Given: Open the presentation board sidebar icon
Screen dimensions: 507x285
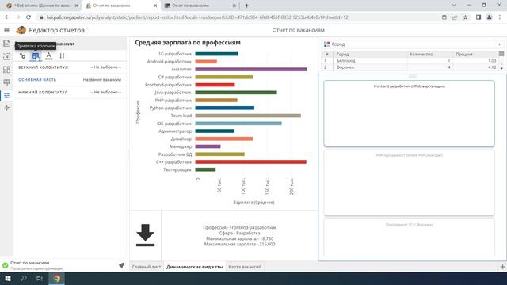Looking at the screenshot, I should pyautogui.click(x=6, y=82).
